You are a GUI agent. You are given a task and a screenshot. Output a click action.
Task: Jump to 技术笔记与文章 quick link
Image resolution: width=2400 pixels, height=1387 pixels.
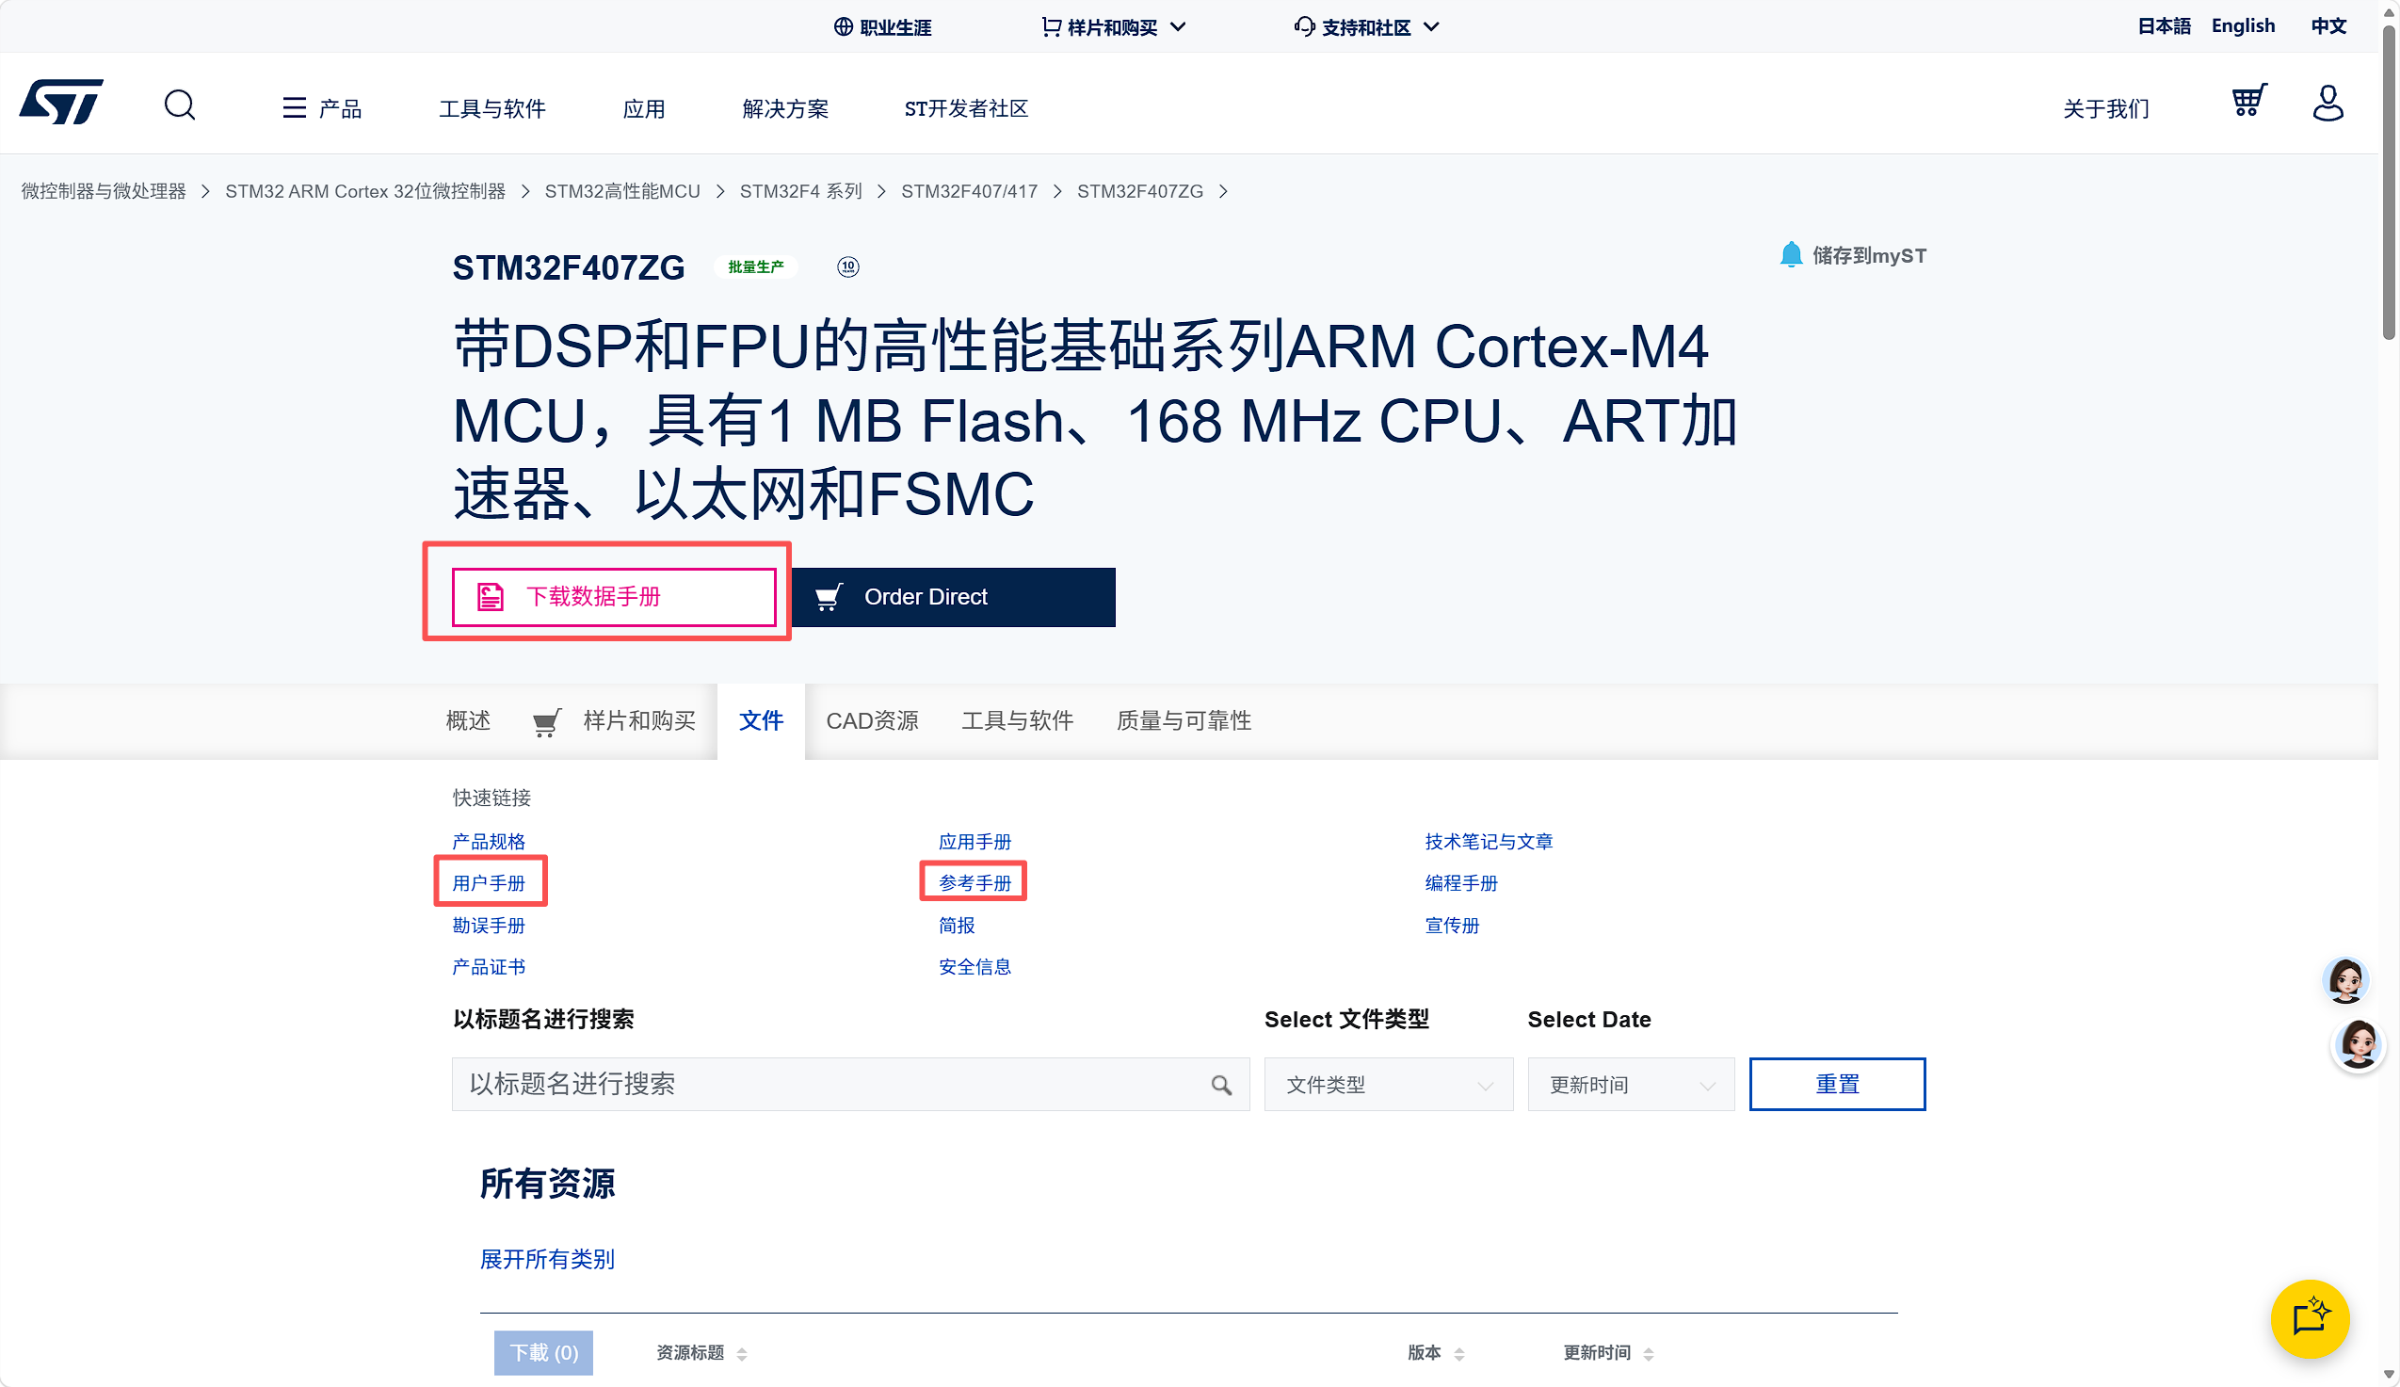click(1489, 842)
